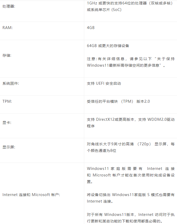
Task: Click the '程序' text under the DirectX12 line
Action: [x=91, y=126]
